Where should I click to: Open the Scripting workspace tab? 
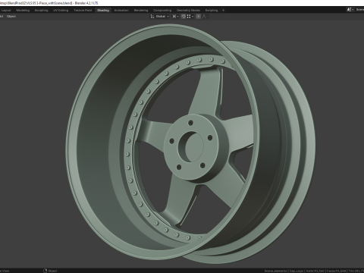[212, 11]
